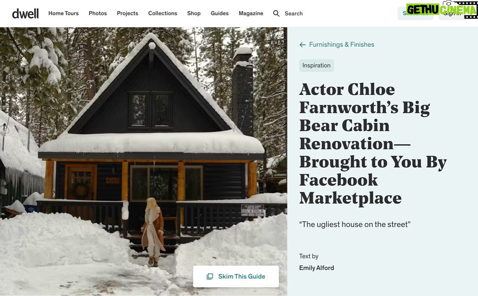The height and width of the screenshot is (296, 478).
Task: Visit the Shop section
Action: click(194, 13)
